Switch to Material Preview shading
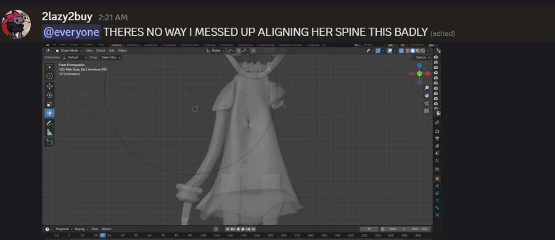 click(417, 50)
